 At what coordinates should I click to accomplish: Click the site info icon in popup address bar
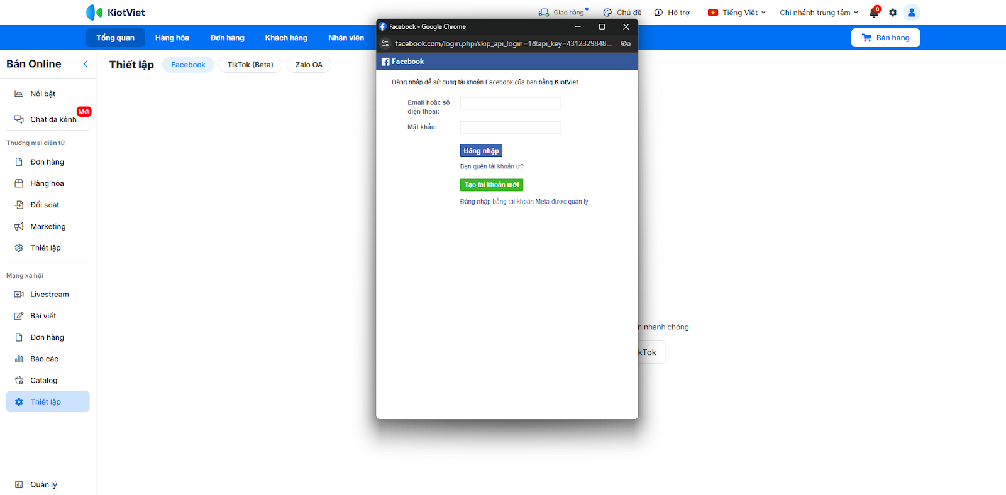click(x=385, y=43)
